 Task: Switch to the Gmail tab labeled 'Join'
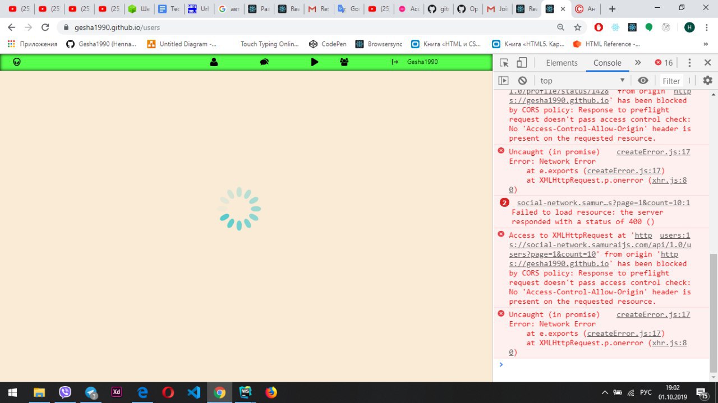tap(498, 9)
